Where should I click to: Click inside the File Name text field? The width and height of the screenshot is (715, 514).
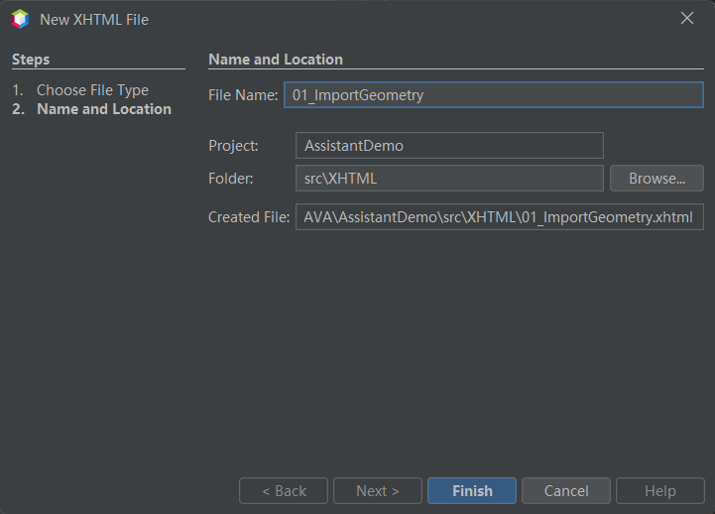493,95
